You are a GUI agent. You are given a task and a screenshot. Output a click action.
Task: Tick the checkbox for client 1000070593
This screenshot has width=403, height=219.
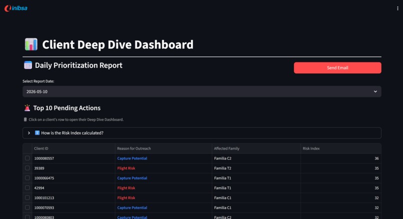27,208
